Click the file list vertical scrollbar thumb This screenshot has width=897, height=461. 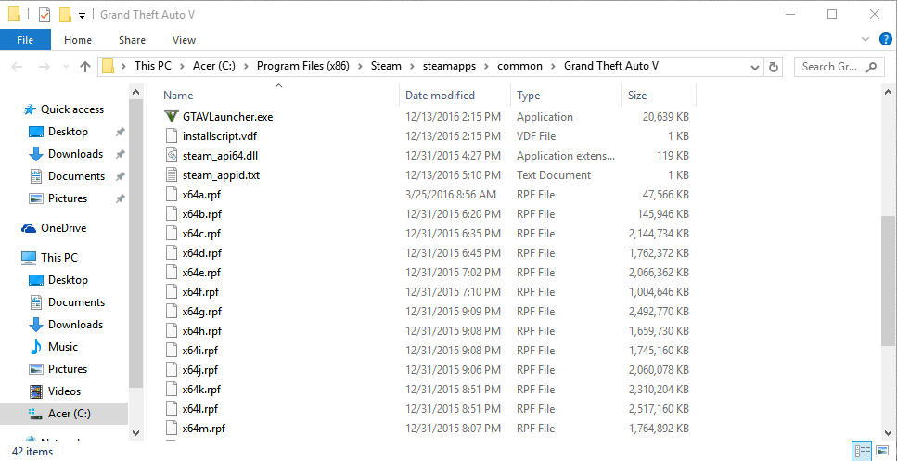coord(888,280)
